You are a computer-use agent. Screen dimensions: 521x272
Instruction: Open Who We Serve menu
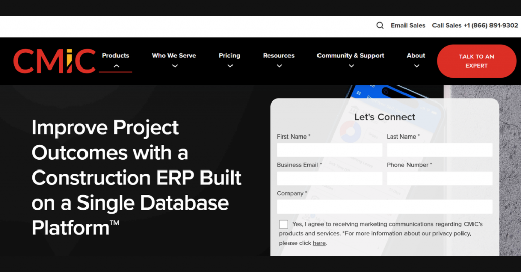pyautogui.click(x=174, y=56)
